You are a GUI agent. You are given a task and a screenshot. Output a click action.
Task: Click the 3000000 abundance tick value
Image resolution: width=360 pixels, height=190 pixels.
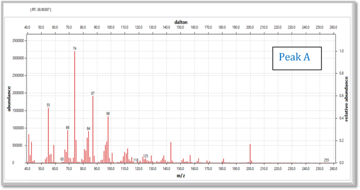click(18, 58)
